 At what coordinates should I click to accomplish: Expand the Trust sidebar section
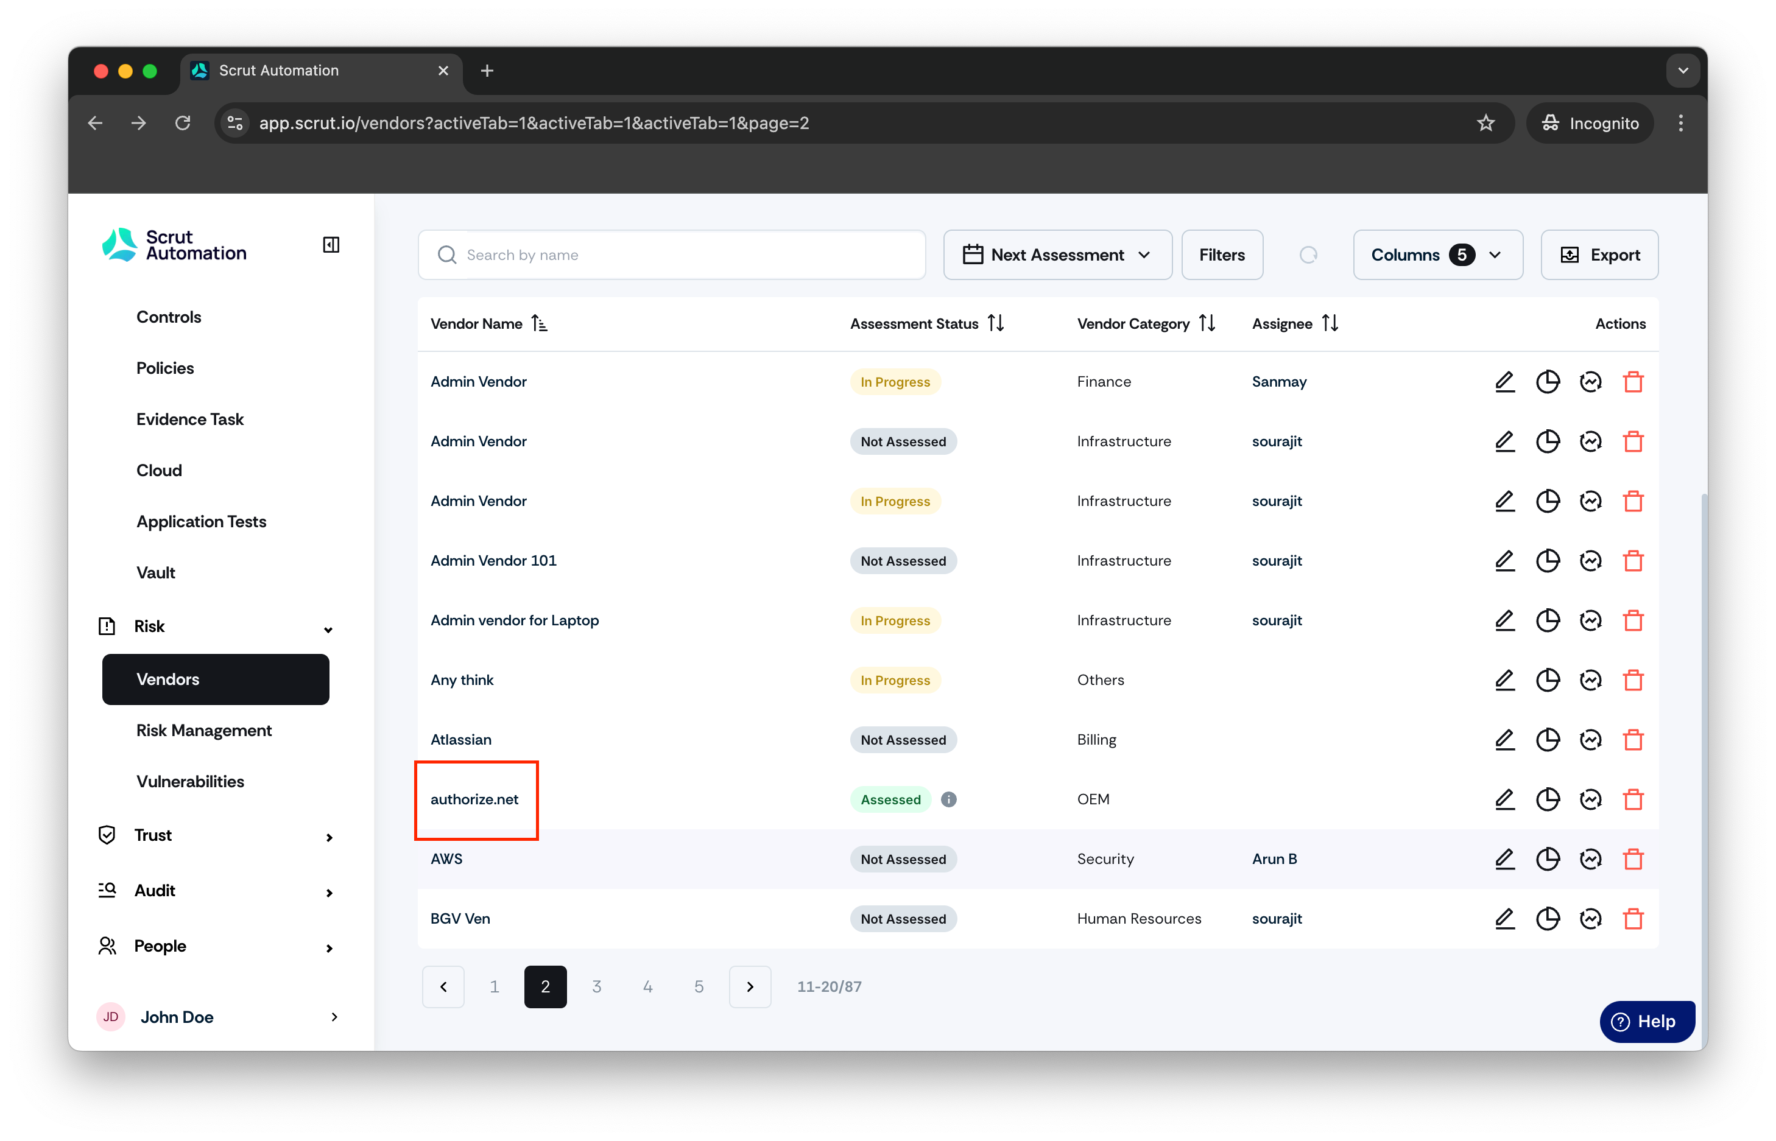pyautogui.click(x=216, y=835)
